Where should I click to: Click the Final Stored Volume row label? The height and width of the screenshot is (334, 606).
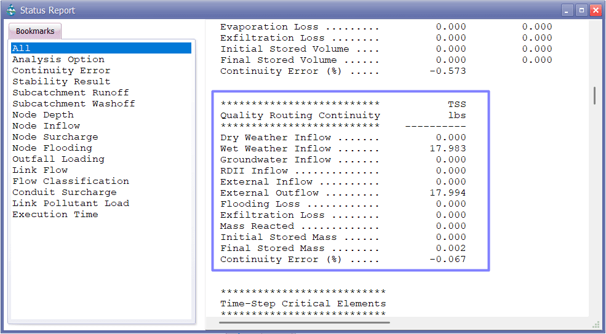click(279, 60)
